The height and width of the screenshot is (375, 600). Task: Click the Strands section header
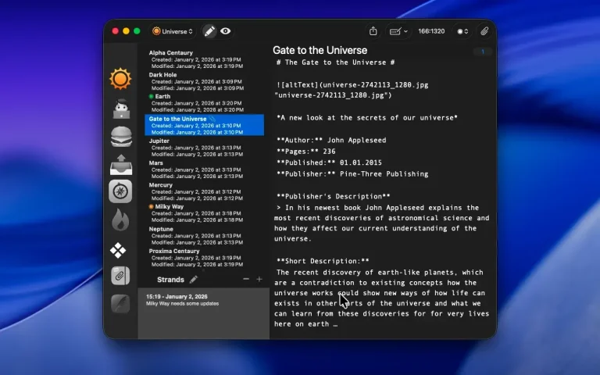[x=170, y=280]
